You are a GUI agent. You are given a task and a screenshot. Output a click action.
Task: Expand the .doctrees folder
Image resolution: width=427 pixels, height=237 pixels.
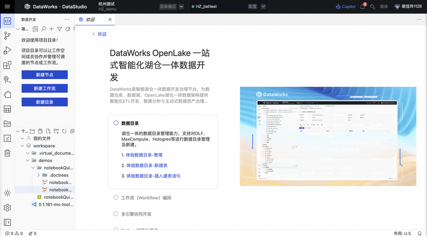(38, 175)
